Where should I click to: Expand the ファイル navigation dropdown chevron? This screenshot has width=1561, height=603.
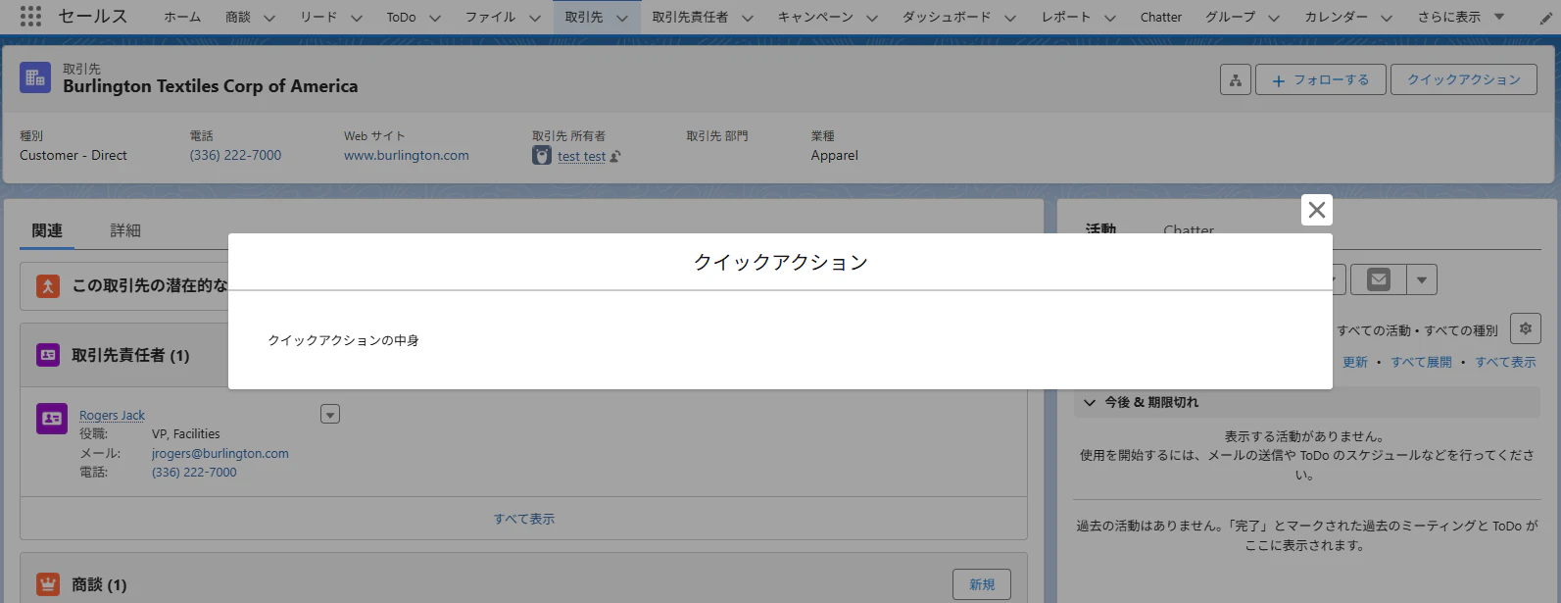coord(535,18)
